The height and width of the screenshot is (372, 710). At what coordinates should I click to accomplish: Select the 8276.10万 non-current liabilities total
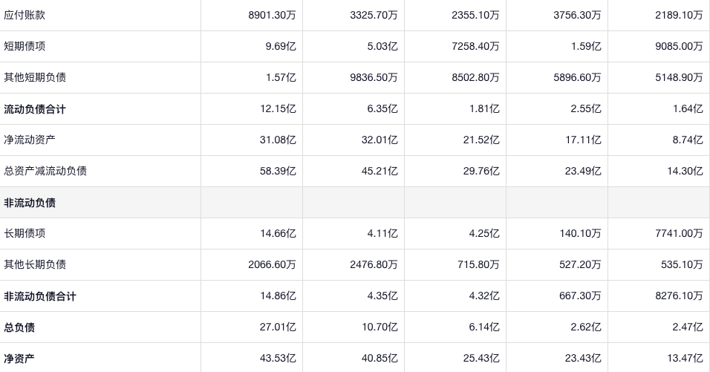tap(678, 296)
